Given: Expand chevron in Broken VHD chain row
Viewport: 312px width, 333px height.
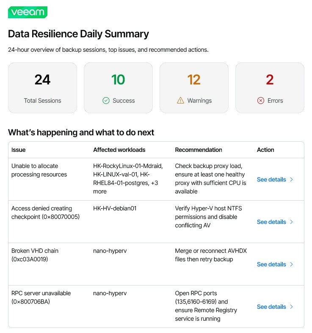Looking at the screenshot, I should pyautogui.click(x=291, y=264).
